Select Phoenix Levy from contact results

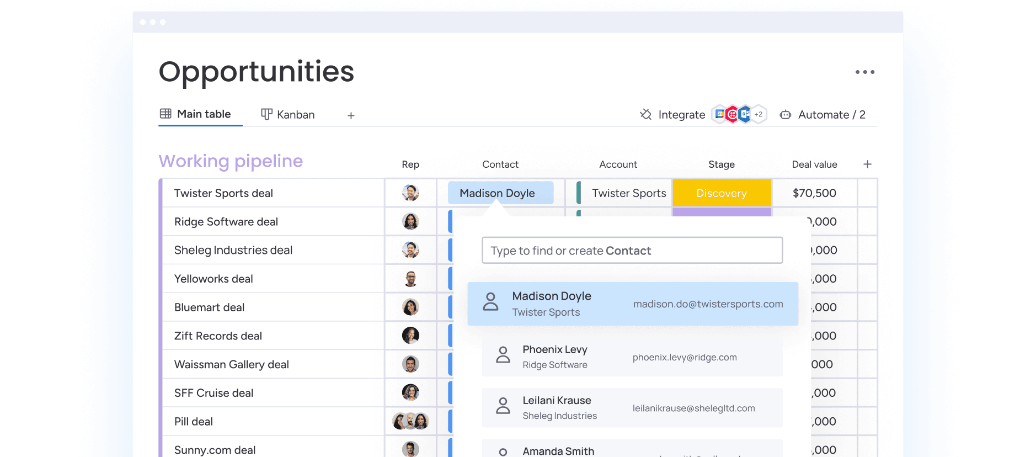632,357
